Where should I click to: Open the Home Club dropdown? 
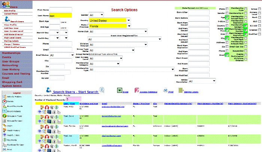118,31
